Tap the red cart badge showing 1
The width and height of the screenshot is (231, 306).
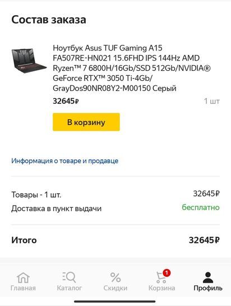tap(167, 273)
